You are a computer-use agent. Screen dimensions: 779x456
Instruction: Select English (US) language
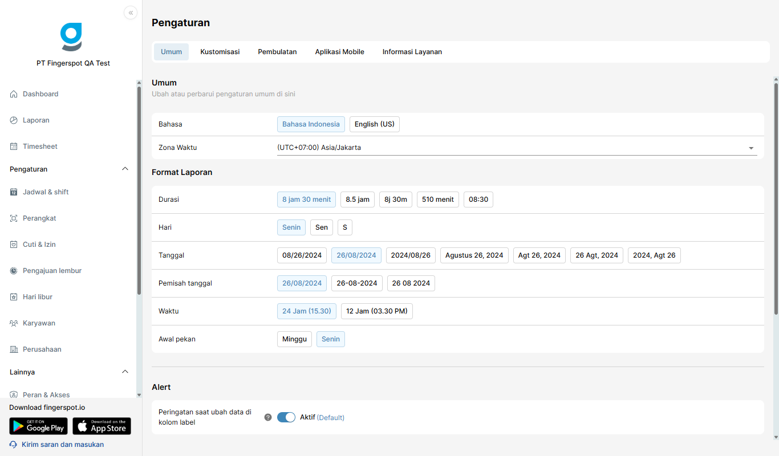click(x=375, y=124)
